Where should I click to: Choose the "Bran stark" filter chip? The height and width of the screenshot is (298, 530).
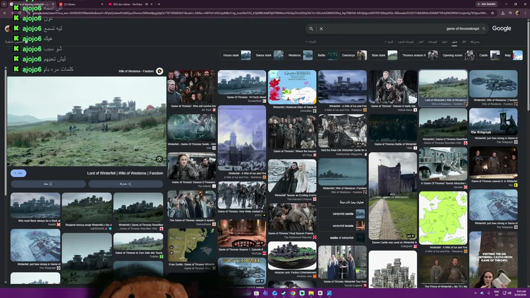383,55
